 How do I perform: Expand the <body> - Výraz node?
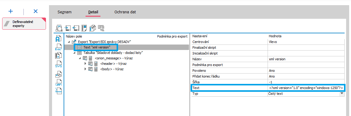coord(85,69)
